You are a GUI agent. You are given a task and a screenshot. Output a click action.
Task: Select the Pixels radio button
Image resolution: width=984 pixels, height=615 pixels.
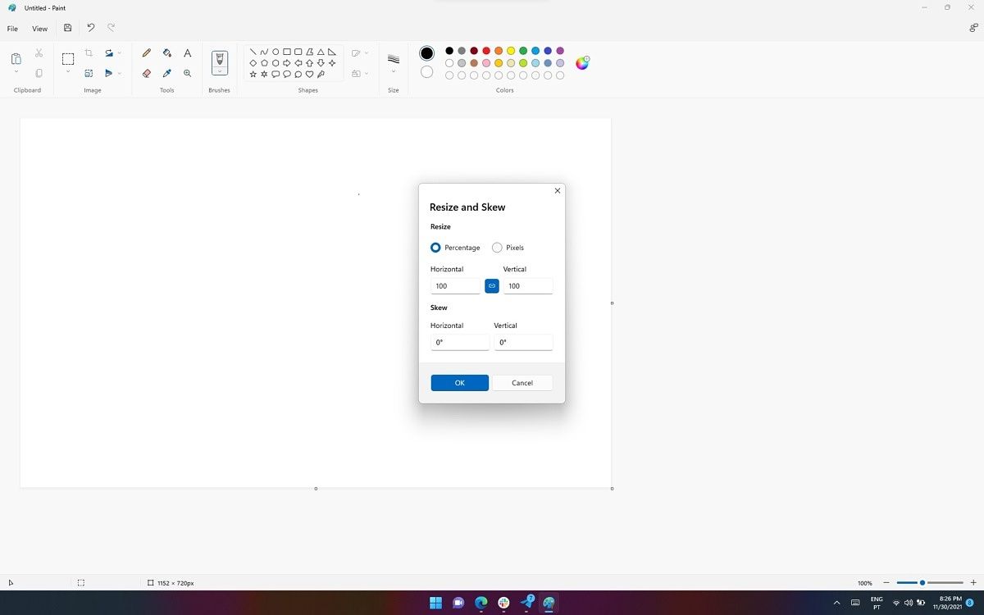coord(497,247)
